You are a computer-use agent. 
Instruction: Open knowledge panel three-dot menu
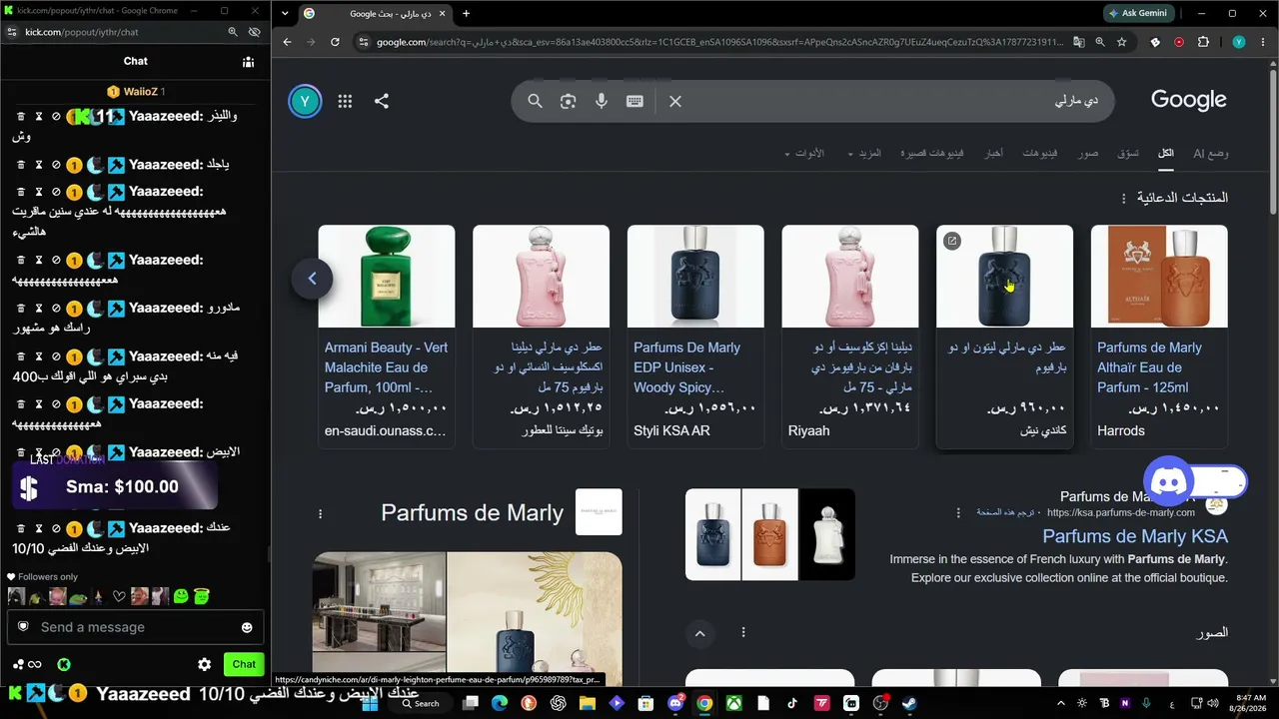pos(321,513)
